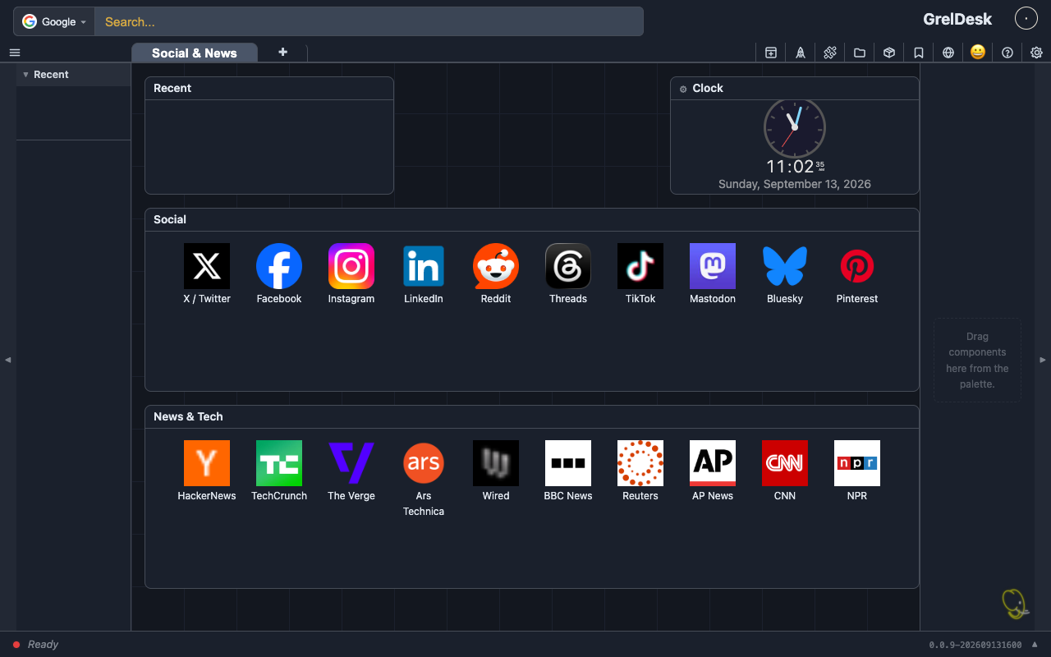1051x657 pixels.
Task: Click the 'Drag components here' drop zone
Action: click(x=977, y=360)
